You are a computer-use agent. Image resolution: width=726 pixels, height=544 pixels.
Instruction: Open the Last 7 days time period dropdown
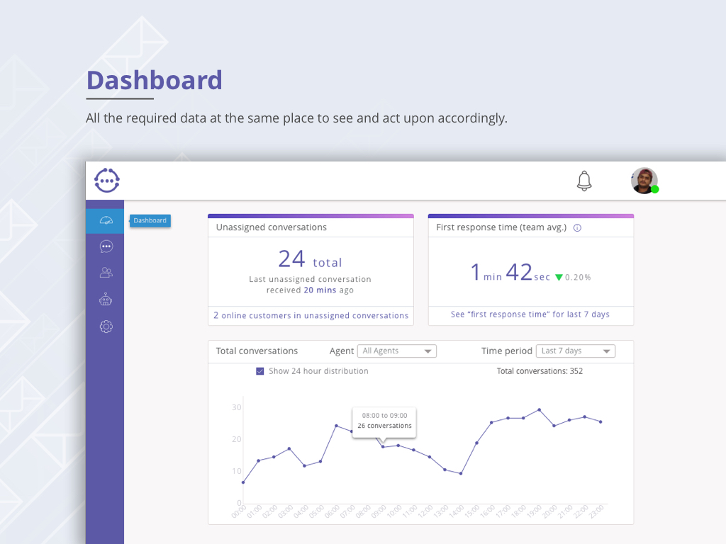point(576,351)
